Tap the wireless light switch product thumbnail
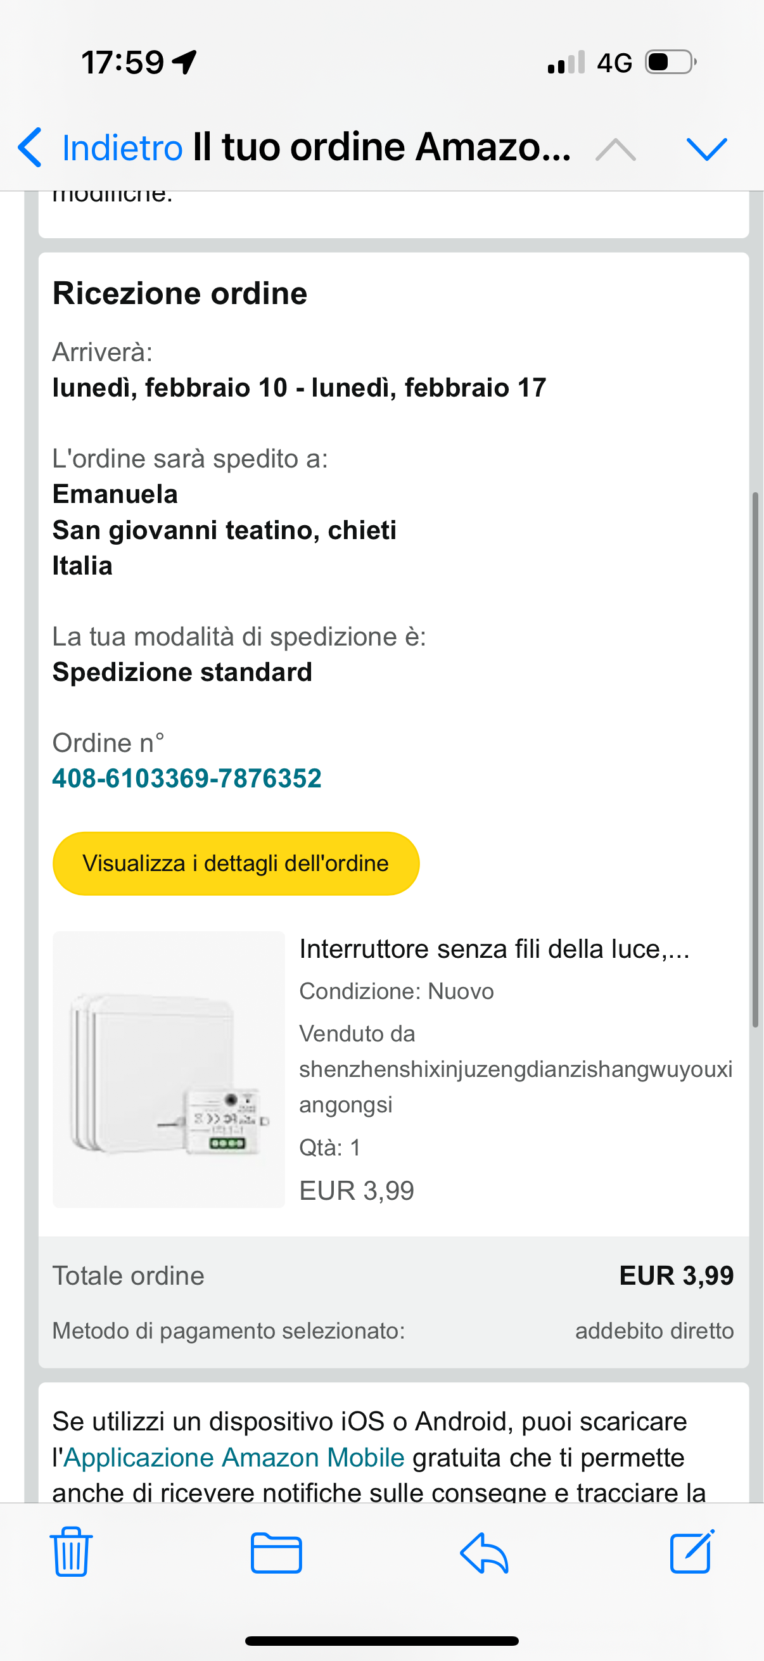Screen dimensions: 764x1661 click(x=169, y=1069)
